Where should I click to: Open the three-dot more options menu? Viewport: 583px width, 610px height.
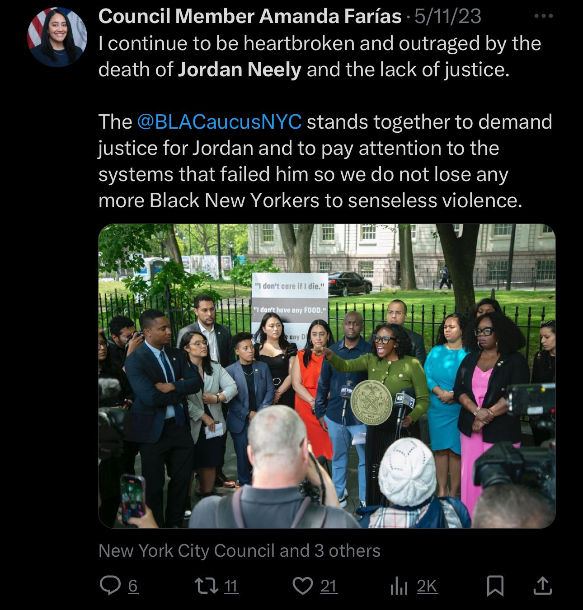click(x=543, y=16)
